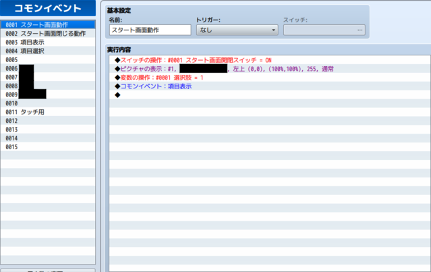Screen dimensions: 431x272
Task: Open the トリガー dropdown showing なし
Action: [x=237, y=30]
